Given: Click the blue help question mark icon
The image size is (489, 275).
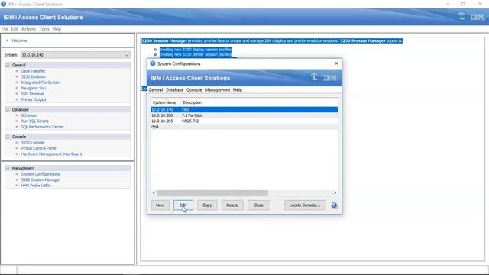Looking at the screenshot, I should pos(334,205).
